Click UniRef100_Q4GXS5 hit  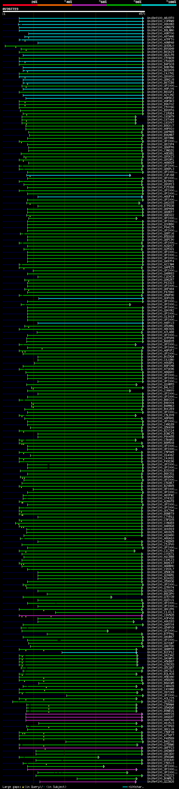[x=161, y=203]
